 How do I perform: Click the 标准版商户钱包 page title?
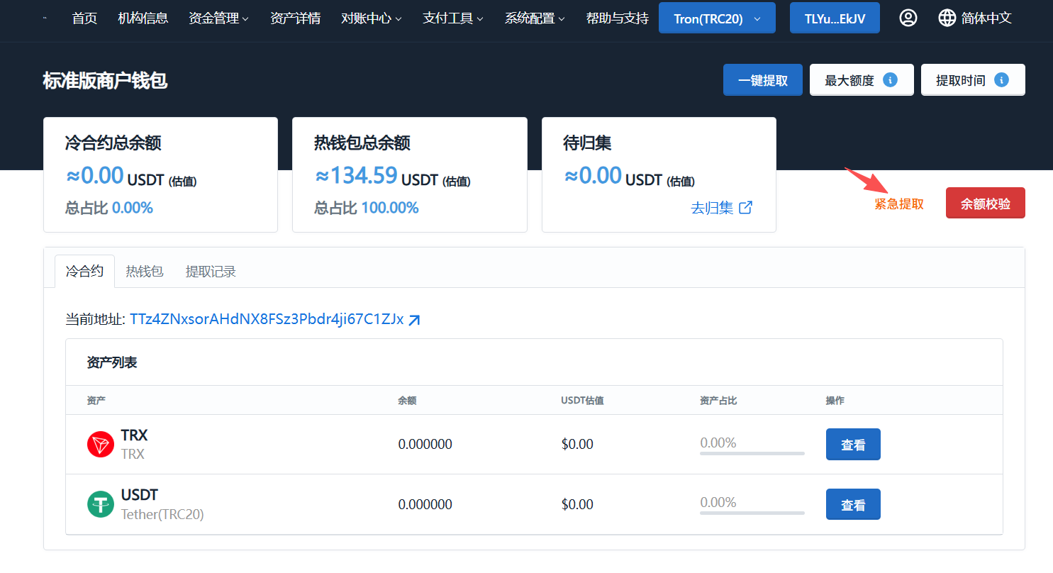tap(105, 80)
